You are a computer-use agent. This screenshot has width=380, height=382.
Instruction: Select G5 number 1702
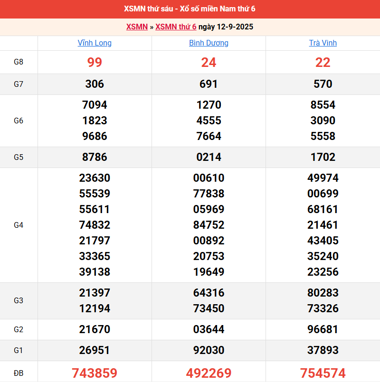[x=323, y=157]
